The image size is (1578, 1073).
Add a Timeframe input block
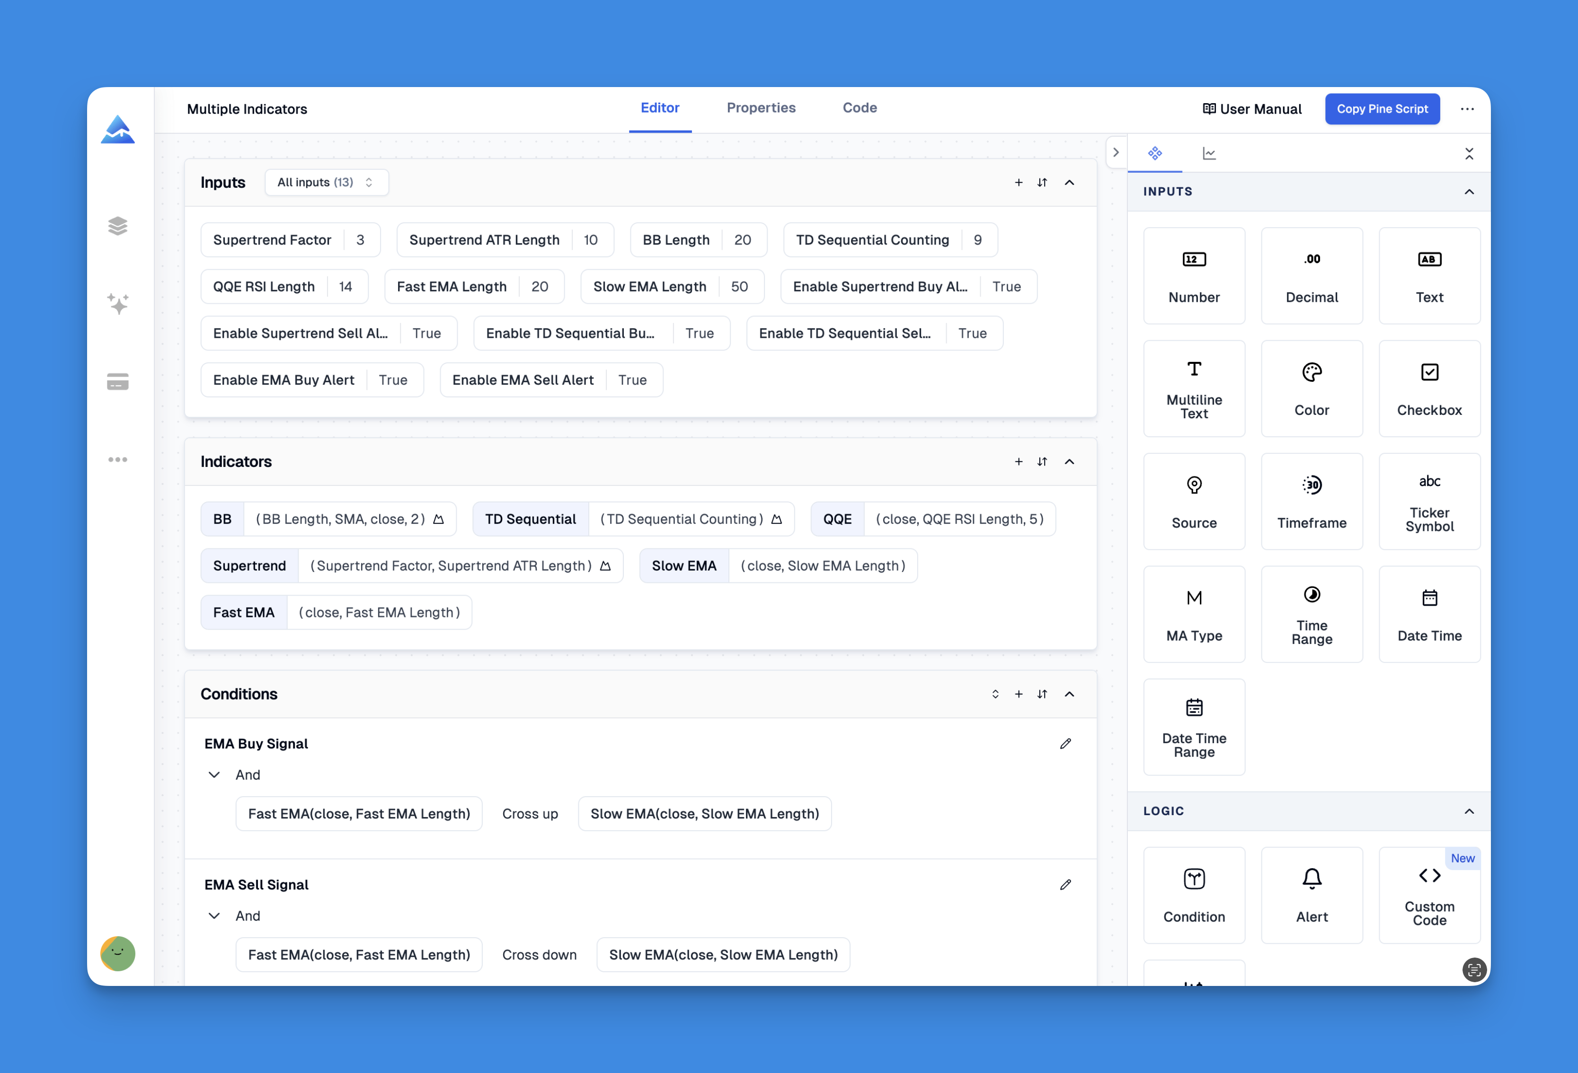(1311, 501)
